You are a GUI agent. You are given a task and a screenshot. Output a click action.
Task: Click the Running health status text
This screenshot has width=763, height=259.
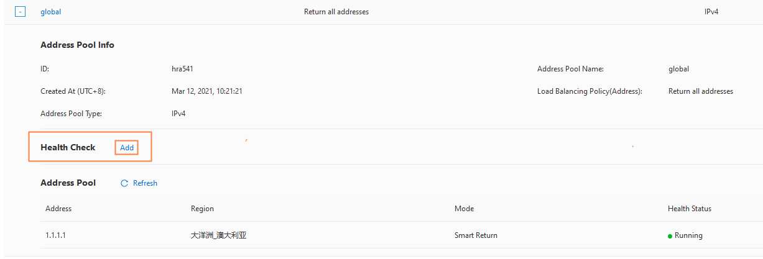click(x=688, y=235)
